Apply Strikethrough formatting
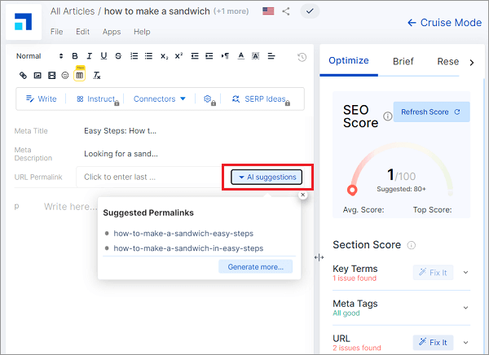This screenshot has width=489, height=355. 118,56
